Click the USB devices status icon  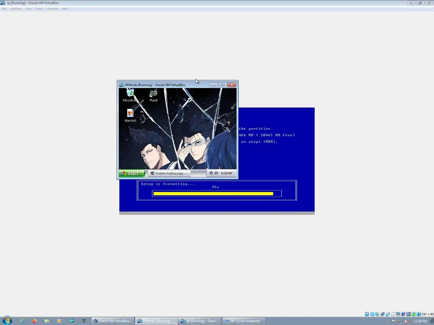[388, 314]
